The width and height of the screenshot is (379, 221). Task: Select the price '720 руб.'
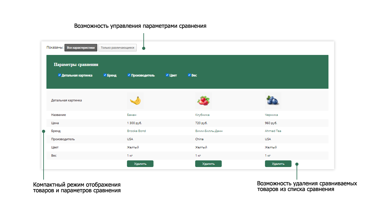pos(201,123)
